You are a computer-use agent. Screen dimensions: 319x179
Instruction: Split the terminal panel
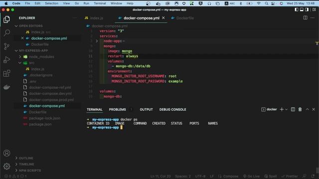pyautogui.click(x=293, y=109)
